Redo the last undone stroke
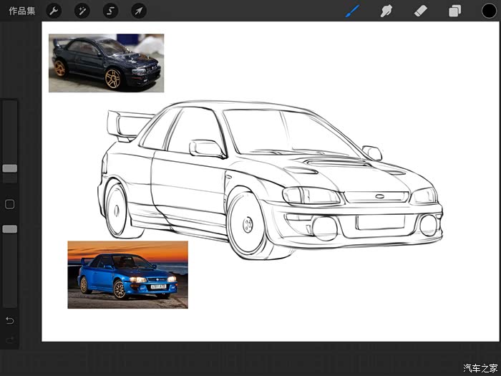This screenshot has height=376, width=501. (x=10, y=339)
